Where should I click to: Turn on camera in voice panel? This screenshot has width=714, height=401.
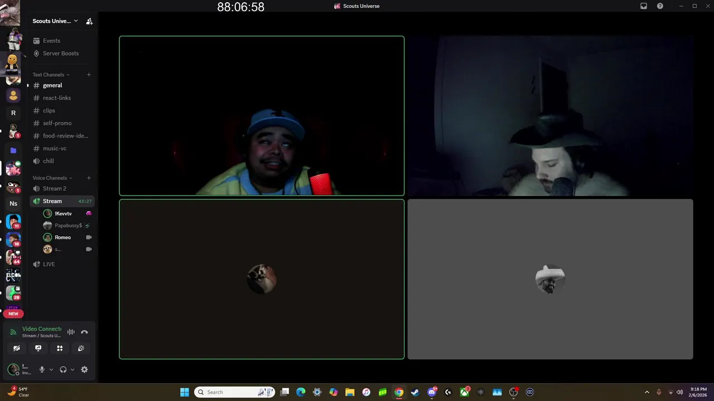17,348
